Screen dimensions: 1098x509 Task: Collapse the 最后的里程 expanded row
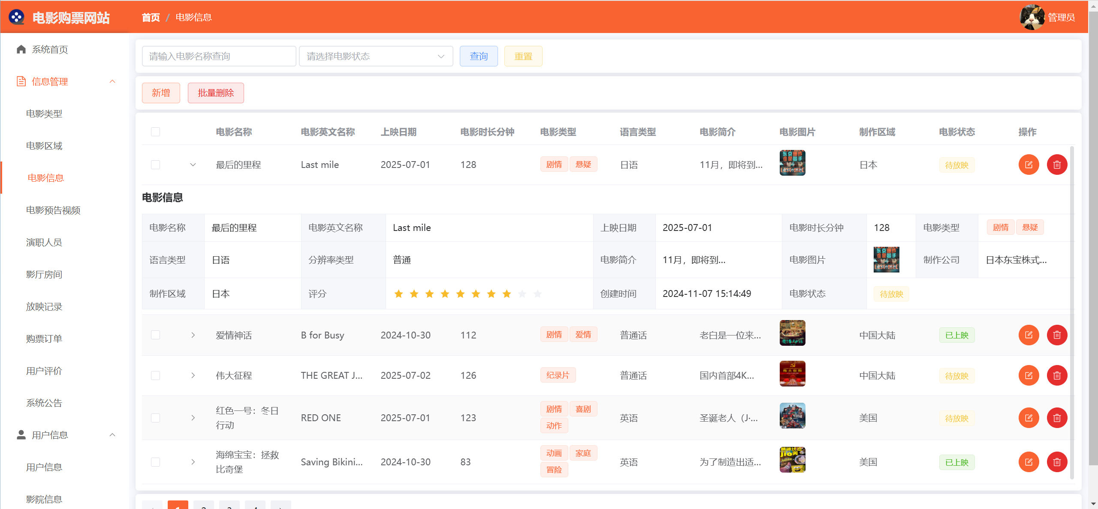point(193,165)
